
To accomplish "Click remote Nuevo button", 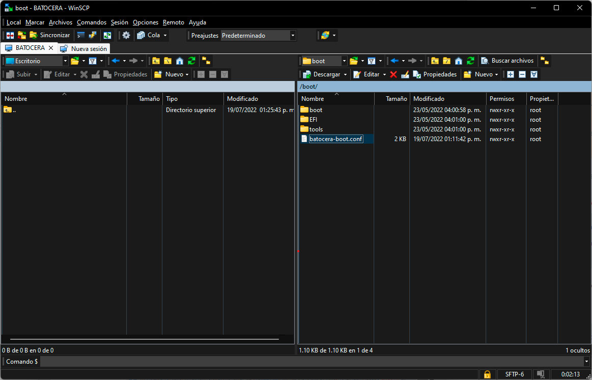I will tap(478, 74).
